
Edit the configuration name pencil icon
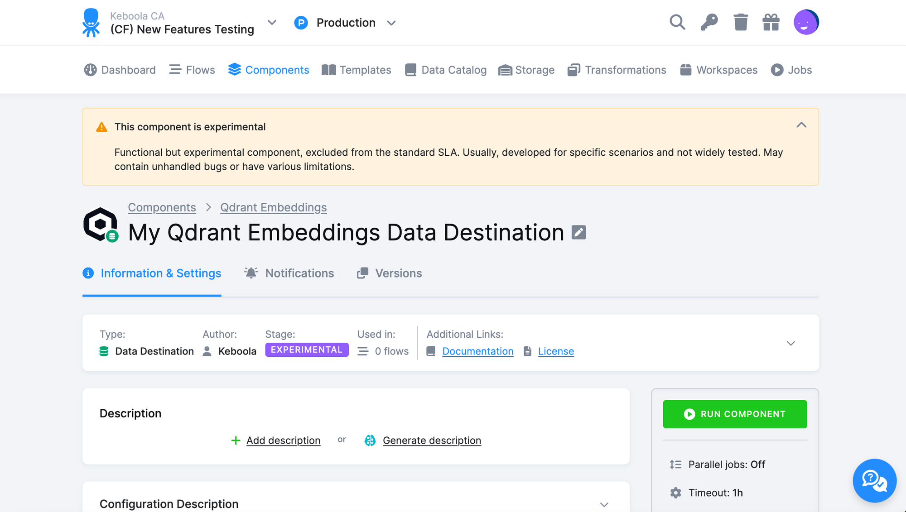click(x=578, y=232)
